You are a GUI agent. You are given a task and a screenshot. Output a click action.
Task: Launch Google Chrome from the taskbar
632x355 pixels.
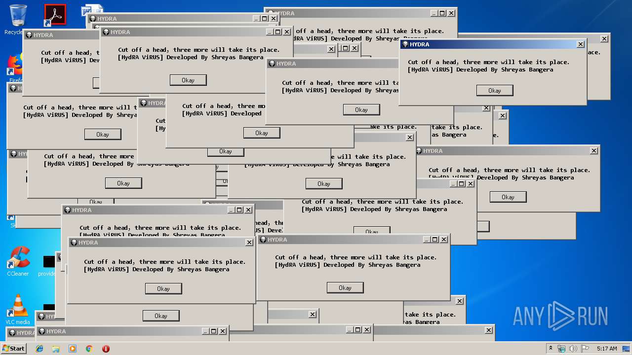(89, 349)
